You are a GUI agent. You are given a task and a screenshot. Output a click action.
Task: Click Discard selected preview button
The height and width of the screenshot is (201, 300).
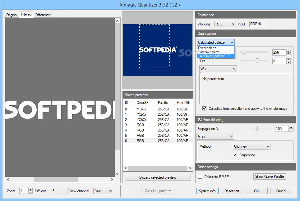158,177
